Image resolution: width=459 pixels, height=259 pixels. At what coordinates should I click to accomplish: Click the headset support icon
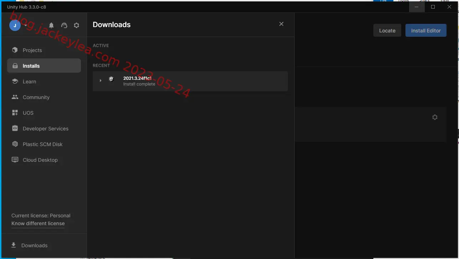tap(64, 25)
